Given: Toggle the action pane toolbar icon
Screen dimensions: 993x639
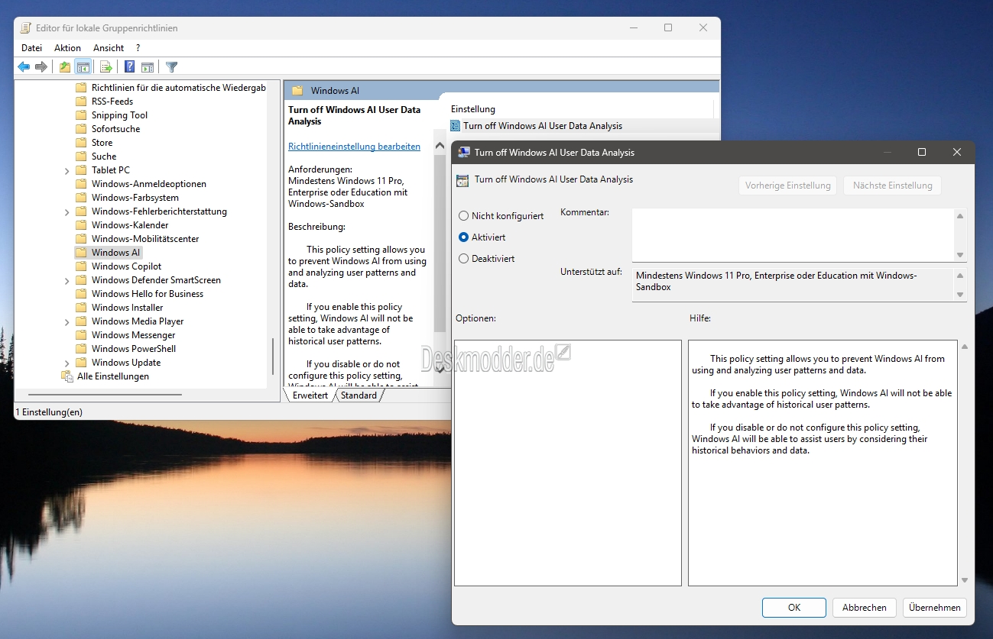Looking at the screenshot, I should coord(148,67).
